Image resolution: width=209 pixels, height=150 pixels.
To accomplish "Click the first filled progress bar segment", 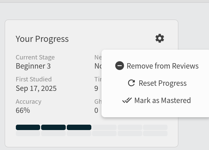I will click(x=28, y=127).
